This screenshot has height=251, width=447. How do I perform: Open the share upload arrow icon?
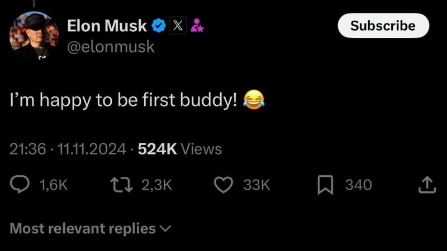(x=426, y=185)
